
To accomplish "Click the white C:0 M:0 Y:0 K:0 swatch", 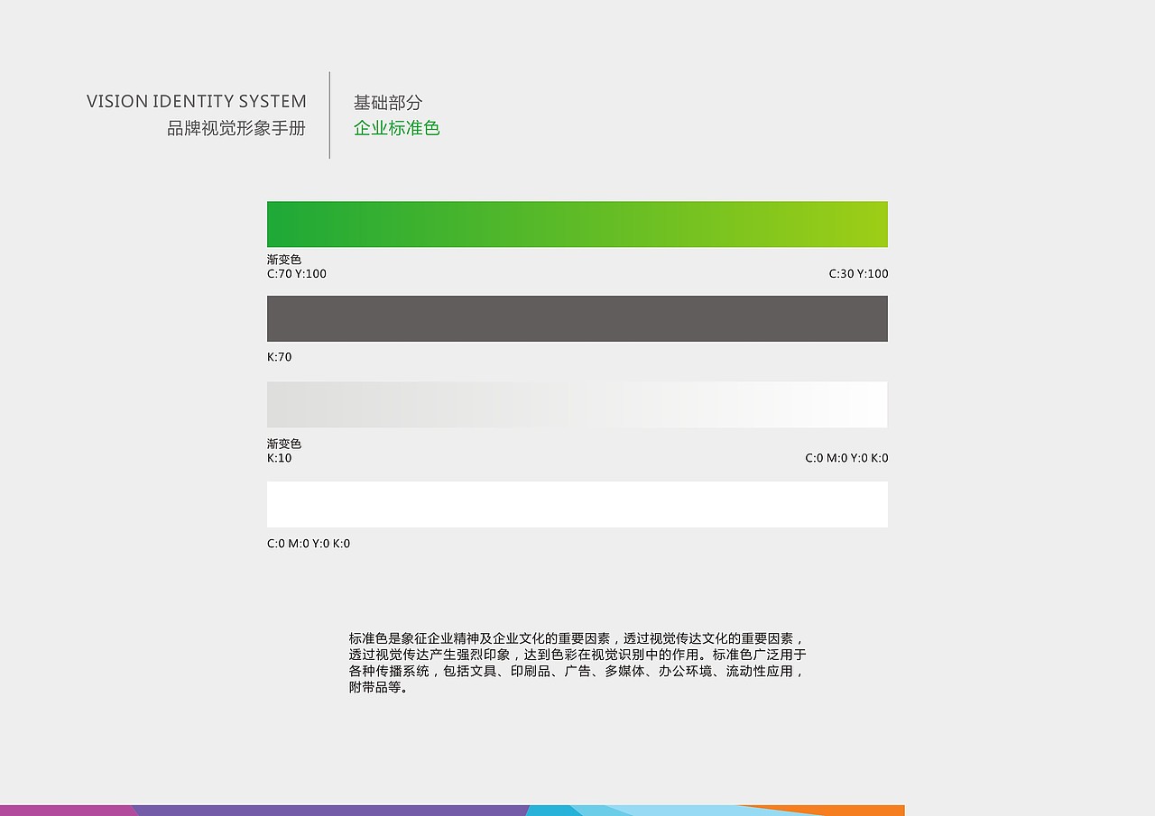I will coord(577,504).
